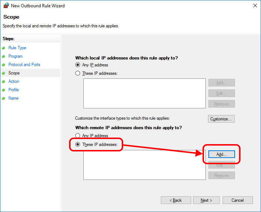Click the green bullet beside Profile
Image resolution: width=261 pixels, height=212 pixels.
point(4,90)
